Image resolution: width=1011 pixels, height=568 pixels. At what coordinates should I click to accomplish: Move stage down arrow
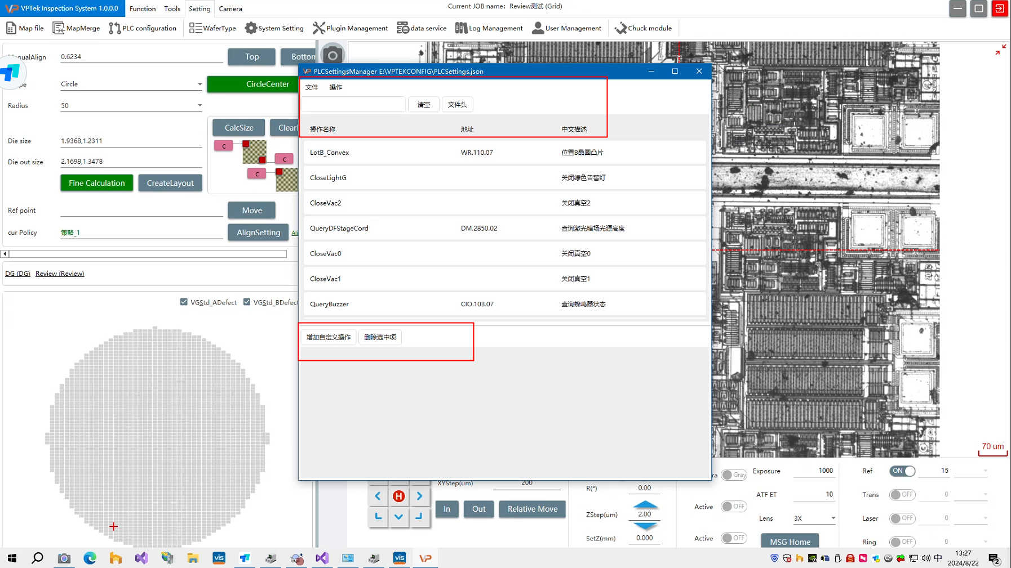398,516
